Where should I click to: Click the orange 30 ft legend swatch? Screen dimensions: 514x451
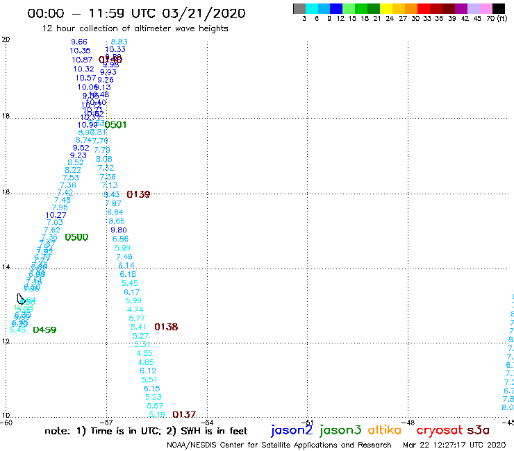click(x=411, y=9)
